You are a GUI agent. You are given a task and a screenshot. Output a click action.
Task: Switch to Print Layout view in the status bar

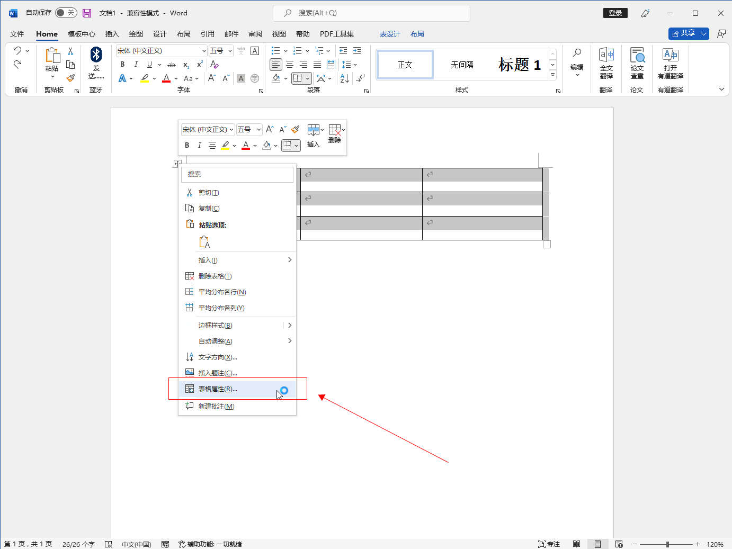click(x=597, y=544)
